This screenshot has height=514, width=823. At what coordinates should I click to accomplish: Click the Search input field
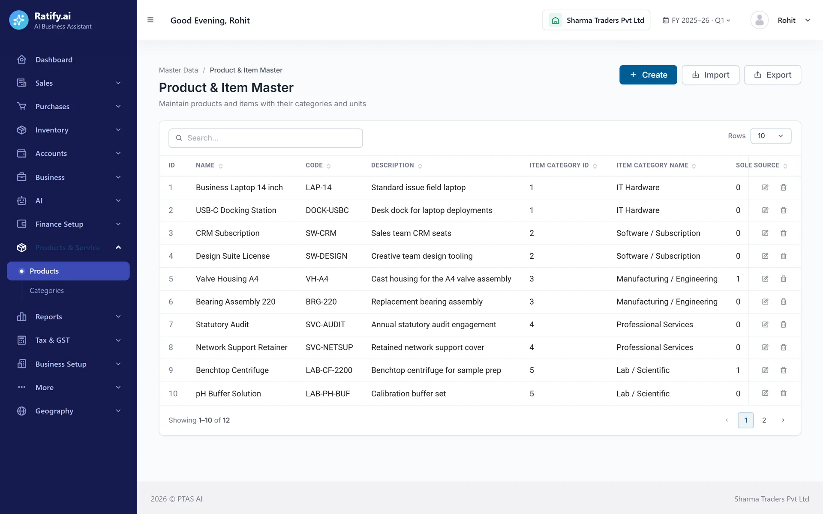266,138
